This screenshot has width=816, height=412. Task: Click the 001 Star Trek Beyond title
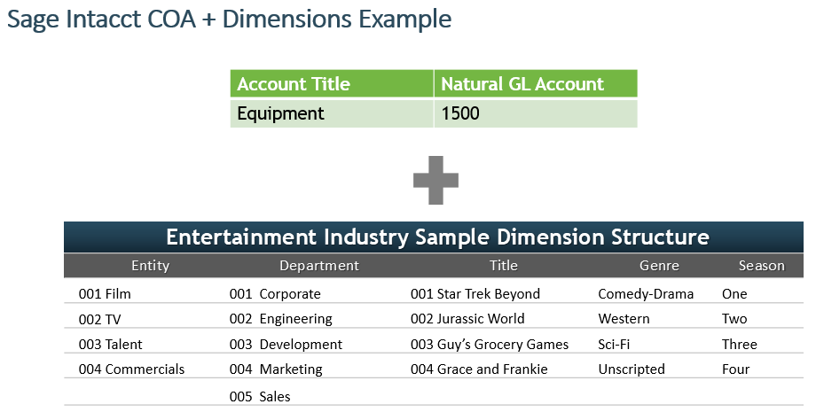(475, 294)
